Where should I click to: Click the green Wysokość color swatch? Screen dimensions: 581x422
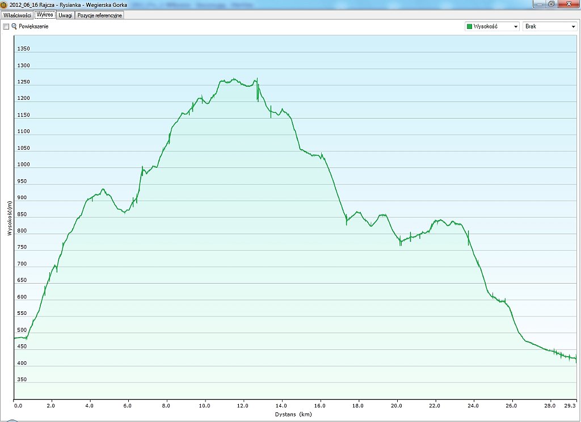469,27
